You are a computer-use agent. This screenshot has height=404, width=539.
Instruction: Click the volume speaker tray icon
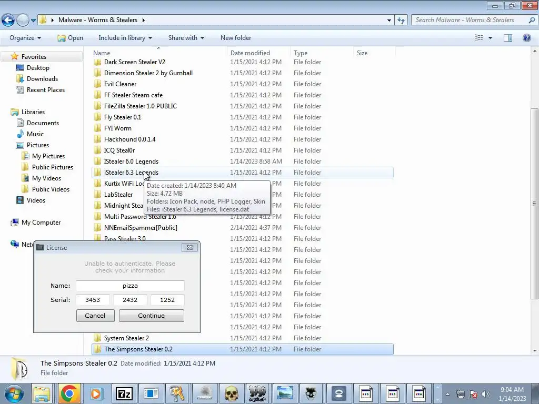click(486, 394)
